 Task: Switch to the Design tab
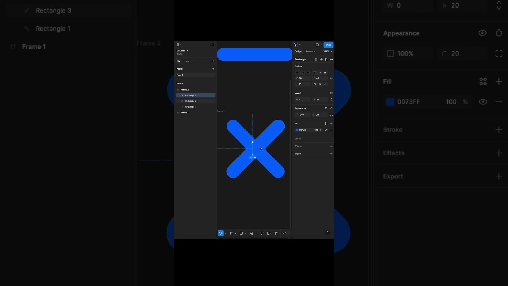click(x=298, y=51)
